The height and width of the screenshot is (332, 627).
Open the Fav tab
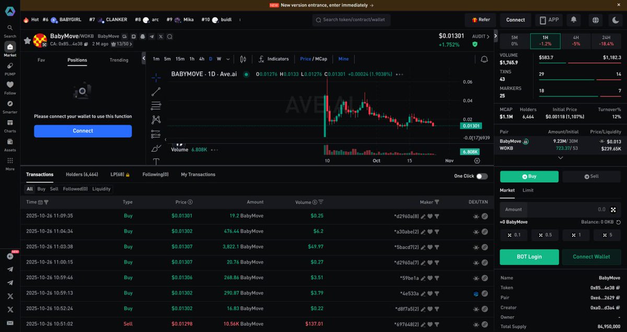pyautogui.click(x=41, y=60)
